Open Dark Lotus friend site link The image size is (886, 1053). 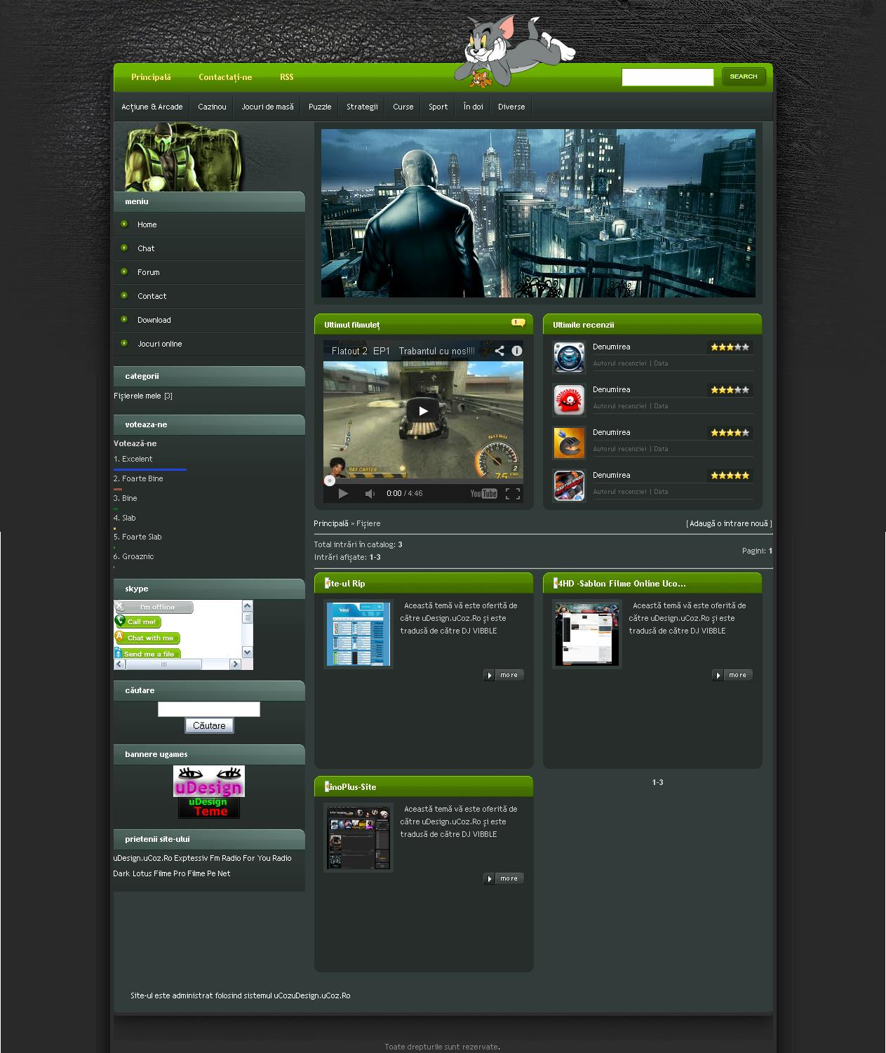(132, 873)
